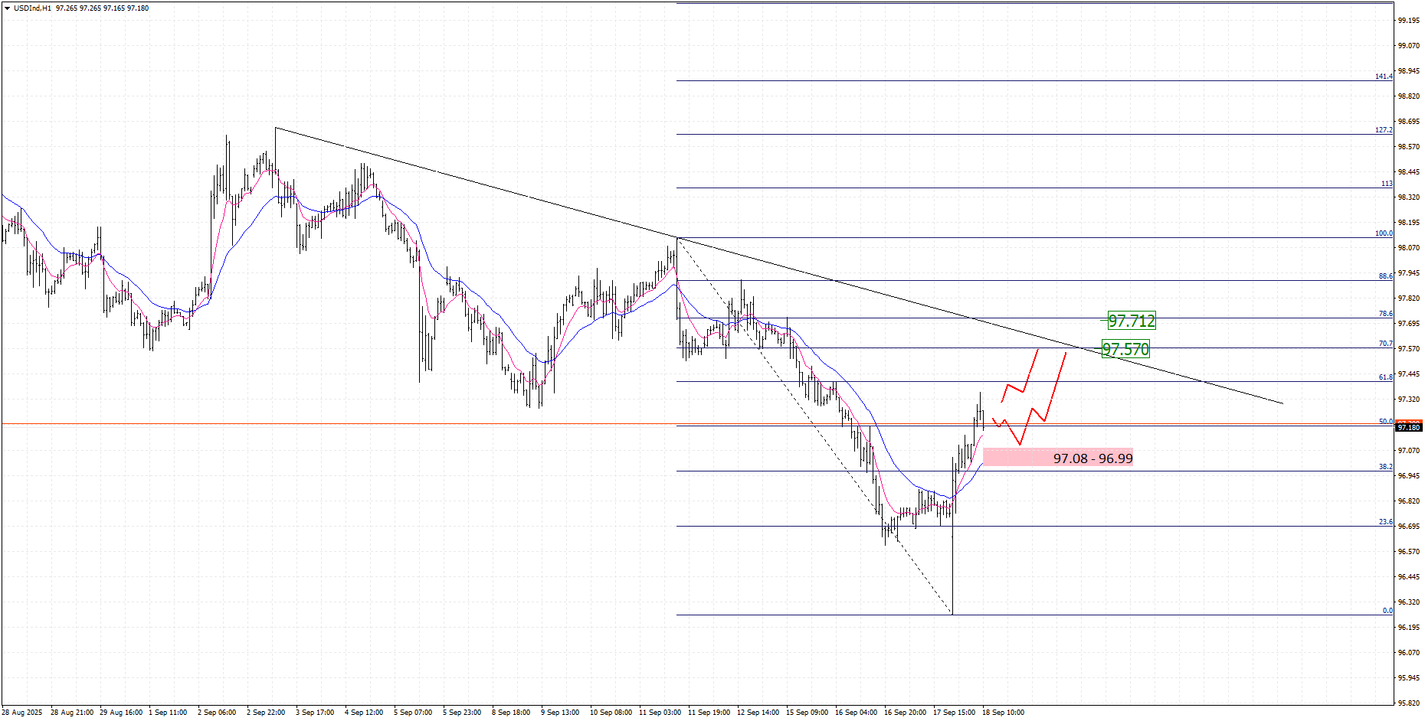This screenshot has width=1425, height=721.
Task: Click the 99.195 price scale value
Action: tap(1408, 21)
